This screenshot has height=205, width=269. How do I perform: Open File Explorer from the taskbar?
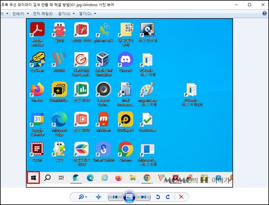coord(133,178)
